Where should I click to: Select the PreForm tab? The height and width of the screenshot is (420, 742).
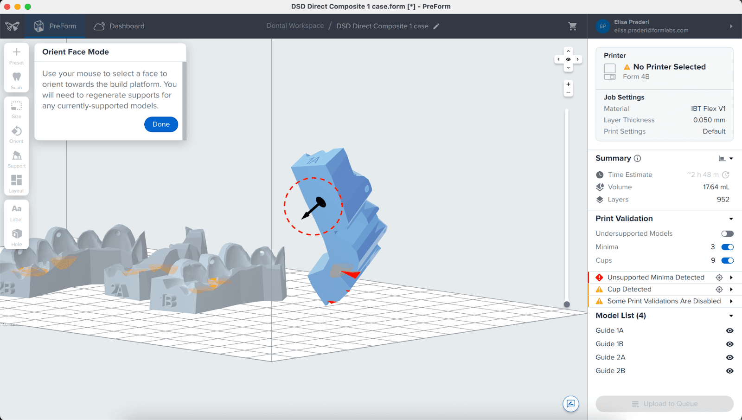click(x=55, y=26)
